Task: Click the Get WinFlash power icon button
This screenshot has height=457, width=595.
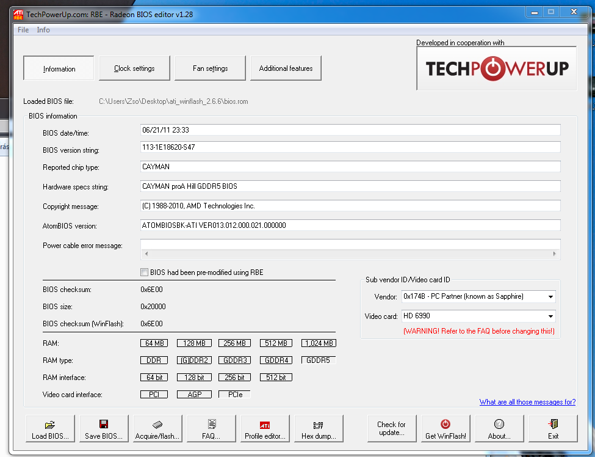Action: tap(445, 428)
